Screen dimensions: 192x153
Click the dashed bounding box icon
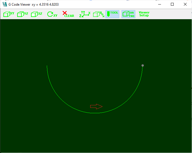pos(98,14)
